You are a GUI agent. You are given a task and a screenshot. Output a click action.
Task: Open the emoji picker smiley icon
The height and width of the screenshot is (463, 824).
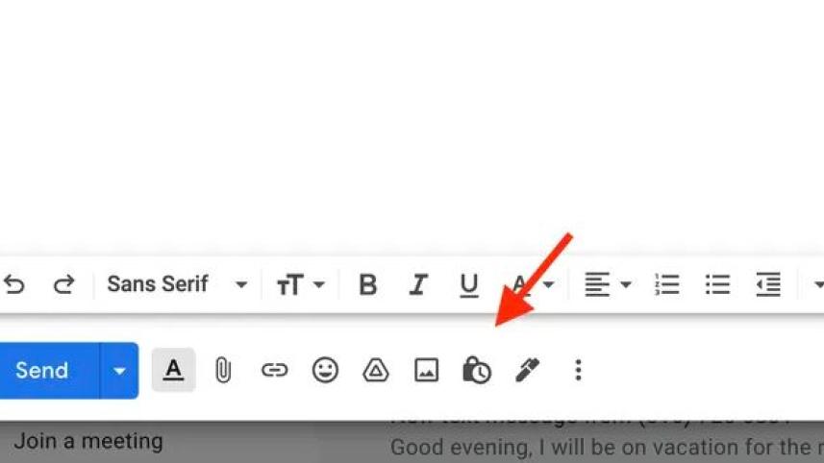coord(325,370)
